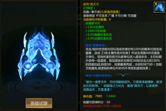Click the 收藏可获得积分：50 line
This screenshot has width=166, height=111.
point(96,102)
